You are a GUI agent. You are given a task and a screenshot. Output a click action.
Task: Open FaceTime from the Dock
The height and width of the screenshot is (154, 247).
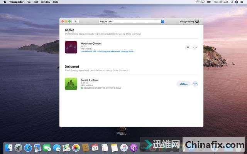[47, 148]
